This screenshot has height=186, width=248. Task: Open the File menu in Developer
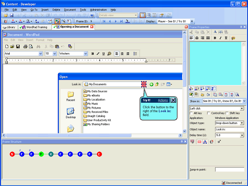pyautogui.click(x=7, y=10)
